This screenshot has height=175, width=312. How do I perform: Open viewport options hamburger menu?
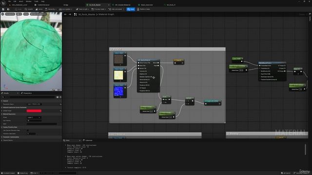(x=2, y=14)
